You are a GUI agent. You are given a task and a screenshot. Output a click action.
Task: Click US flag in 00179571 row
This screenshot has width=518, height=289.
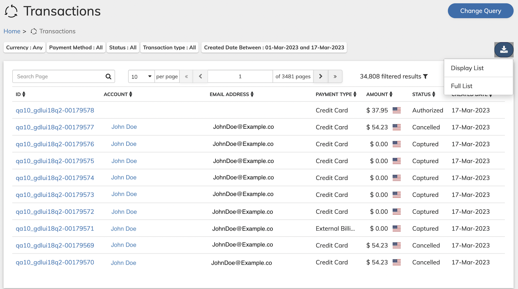pyautogui.click(x=397, y=228)
